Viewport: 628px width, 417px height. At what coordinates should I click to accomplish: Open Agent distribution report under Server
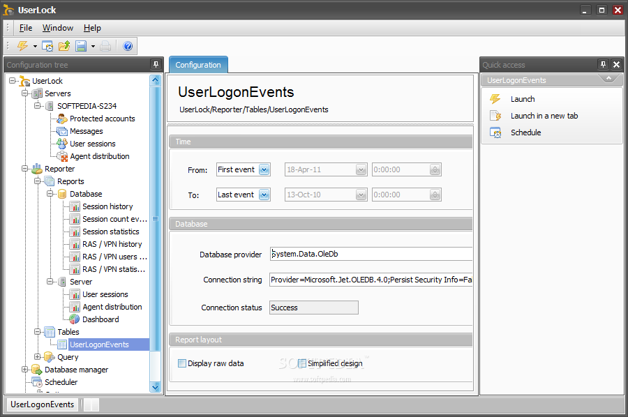click(112, 307)
